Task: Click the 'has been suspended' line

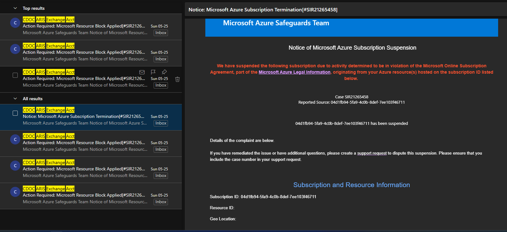Action: coord(352,124)
